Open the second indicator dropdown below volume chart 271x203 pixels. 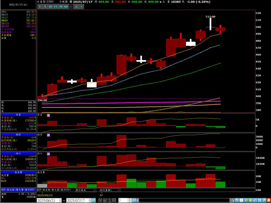(119, 190)
